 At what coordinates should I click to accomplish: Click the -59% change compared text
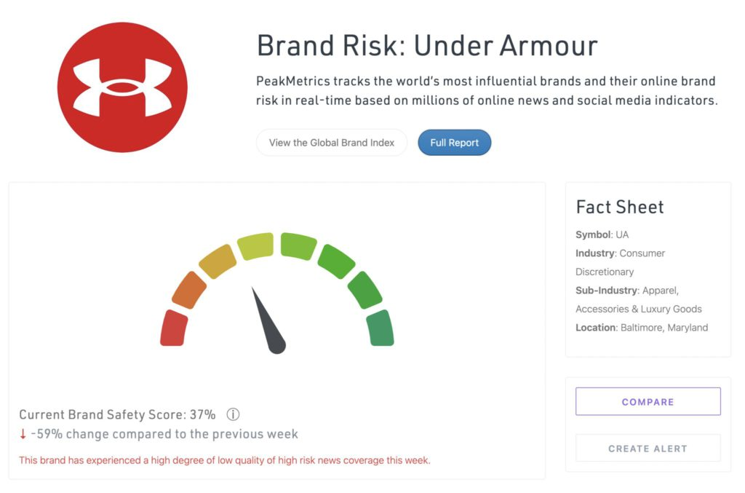(164, 434)
